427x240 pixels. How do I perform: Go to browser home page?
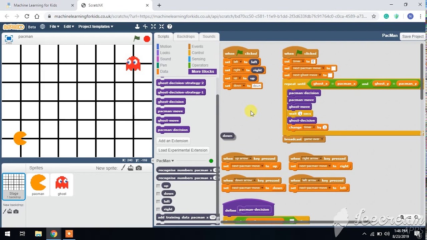(37, 16)
